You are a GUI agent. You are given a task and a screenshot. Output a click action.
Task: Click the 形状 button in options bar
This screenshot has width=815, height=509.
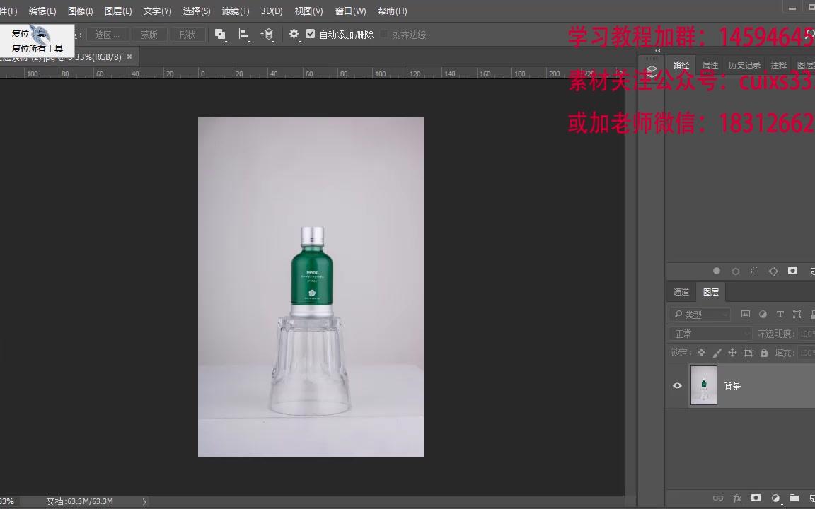[187, 34]
